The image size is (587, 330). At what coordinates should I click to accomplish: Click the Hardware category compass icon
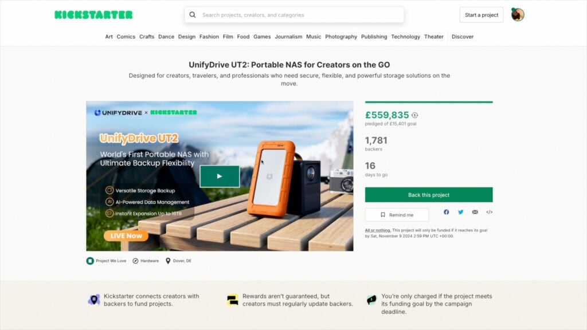pyautogui.click(x=135, y=261)
